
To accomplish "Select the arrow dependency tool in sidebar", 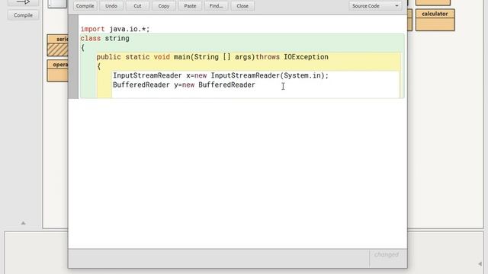I will (x=23, y=2).
